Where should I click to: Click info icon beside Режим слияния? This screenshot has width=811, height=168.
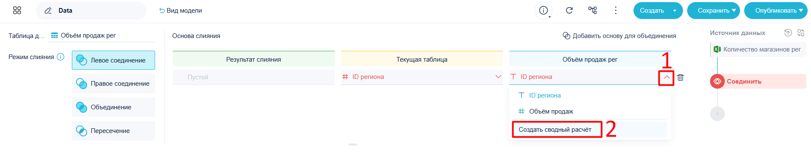click(60, 57)
